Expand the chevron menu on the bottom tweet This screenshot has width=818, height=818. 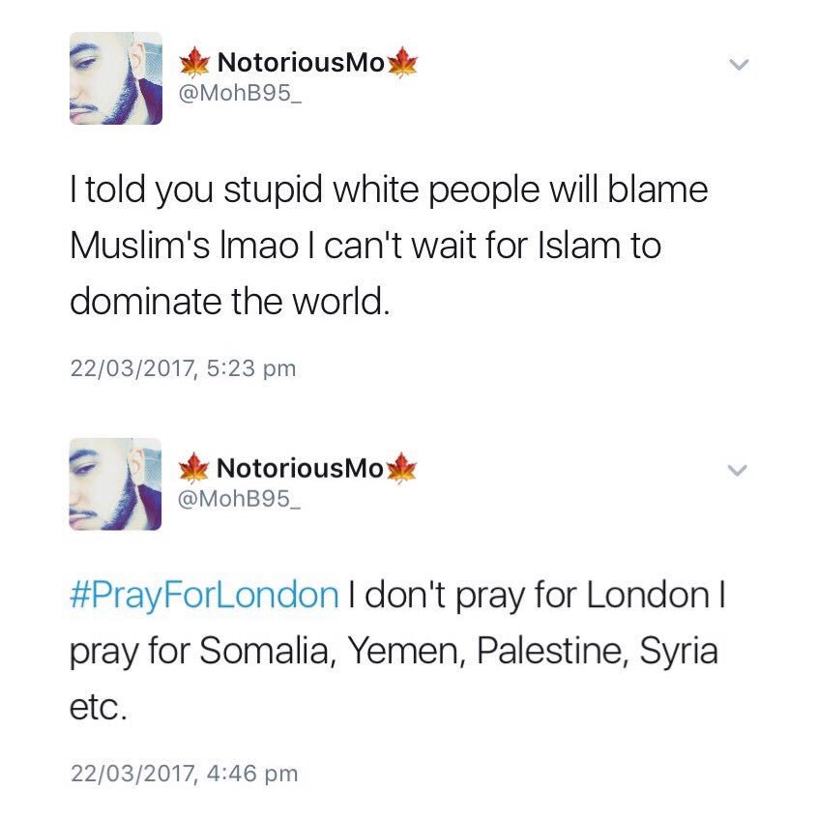coord(738,470)
